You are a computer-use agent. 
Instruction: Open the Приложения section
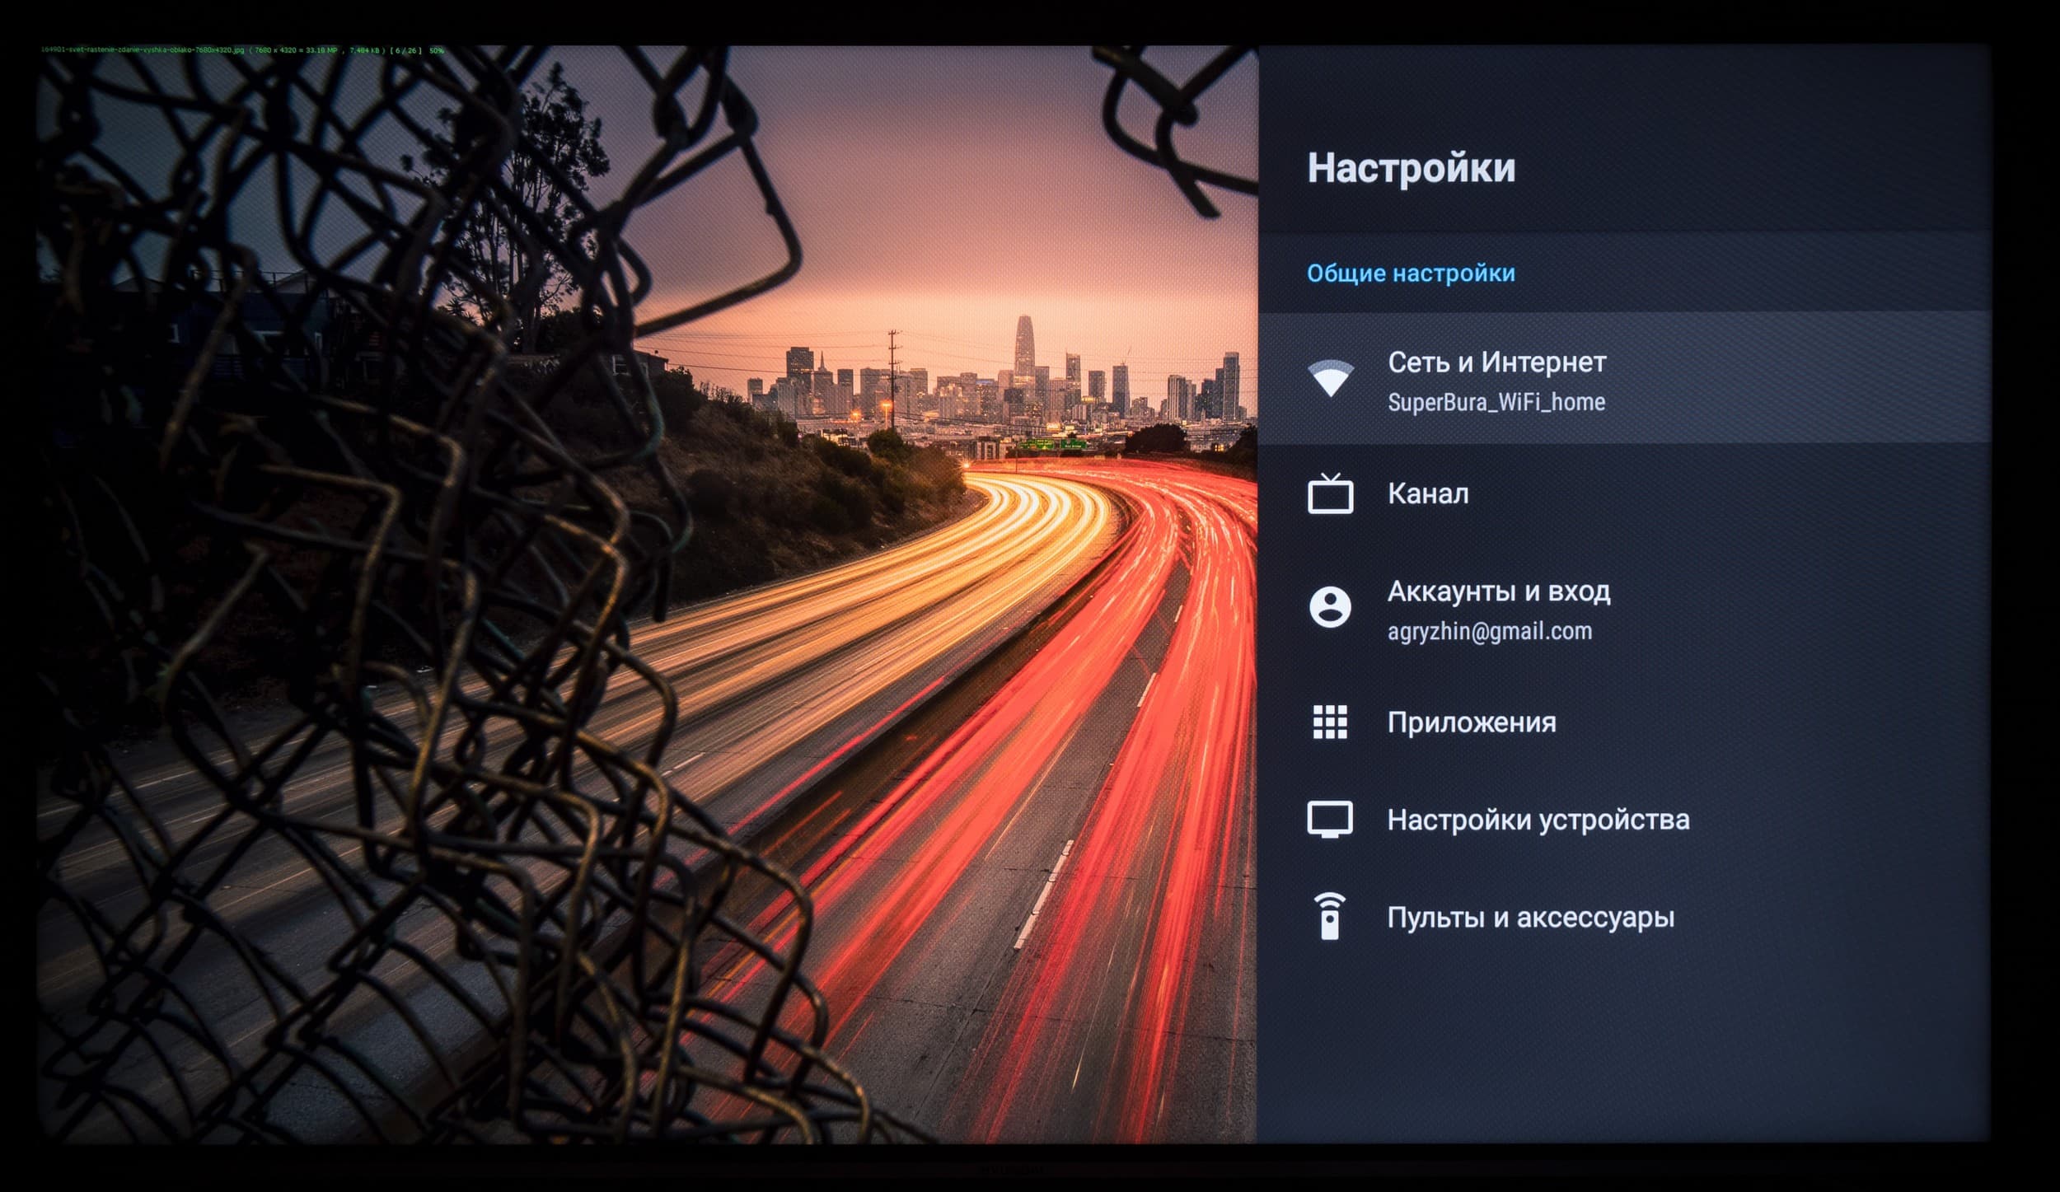tap(1472, 722)
